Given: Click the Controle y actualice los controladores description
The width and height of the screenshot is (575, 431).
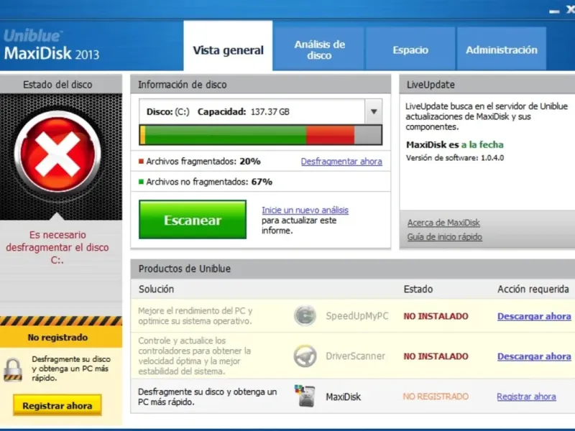Looking at the screenshot, I should (194, 356).
